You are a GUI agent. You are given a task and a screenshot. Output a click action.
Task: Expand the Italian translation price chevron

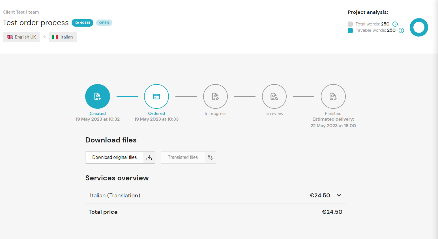coord(339,195)
